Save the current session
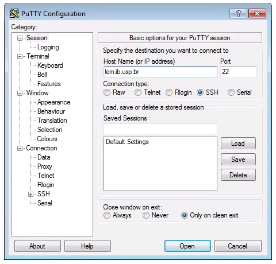Image resolution: width=276 pixels, height=264 pixels. pos(238,160)
